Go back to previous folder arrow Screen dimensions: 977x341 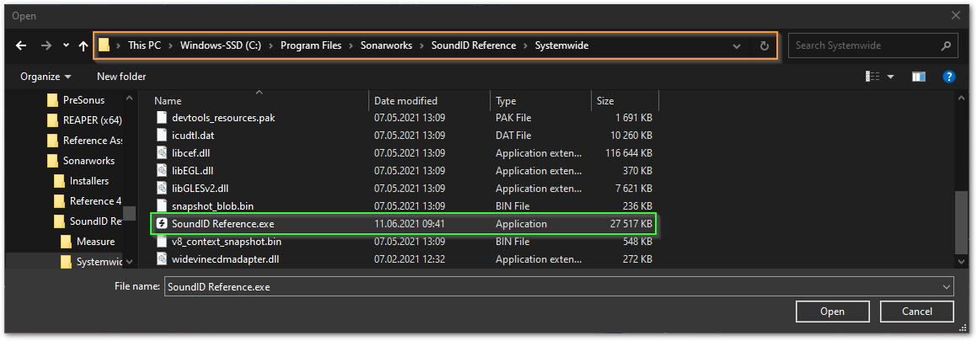21,45
